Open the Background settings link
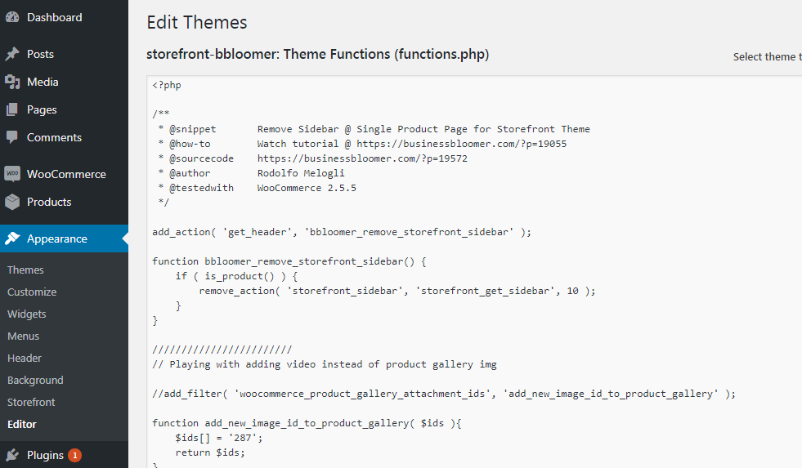The image size is (802, 468). pyautogui.click(x=35, y=380)
